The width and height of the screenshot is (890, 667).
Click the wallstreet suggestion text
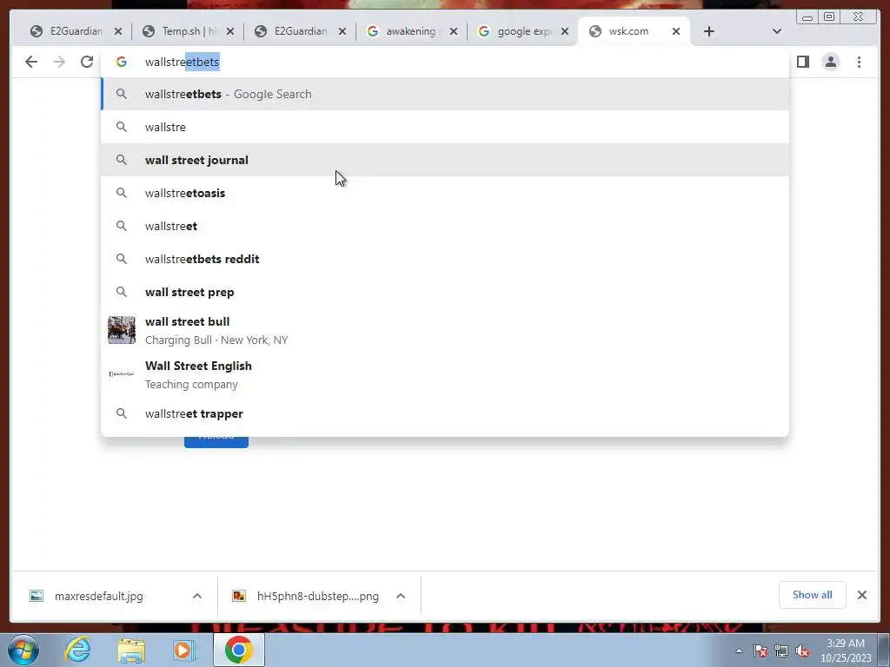tap(171, 226)
